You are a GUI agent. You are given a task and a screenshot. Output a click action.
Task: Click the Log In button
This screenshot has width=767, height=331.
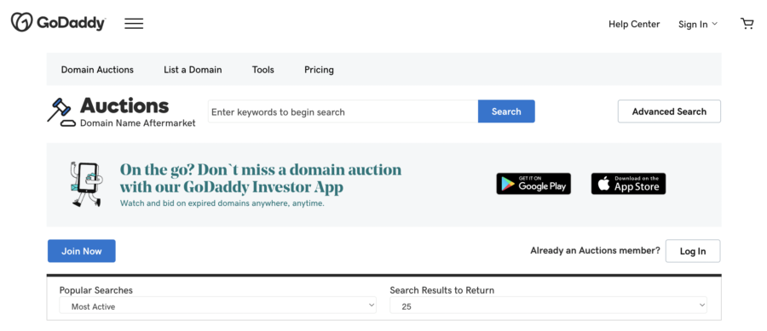693,251
